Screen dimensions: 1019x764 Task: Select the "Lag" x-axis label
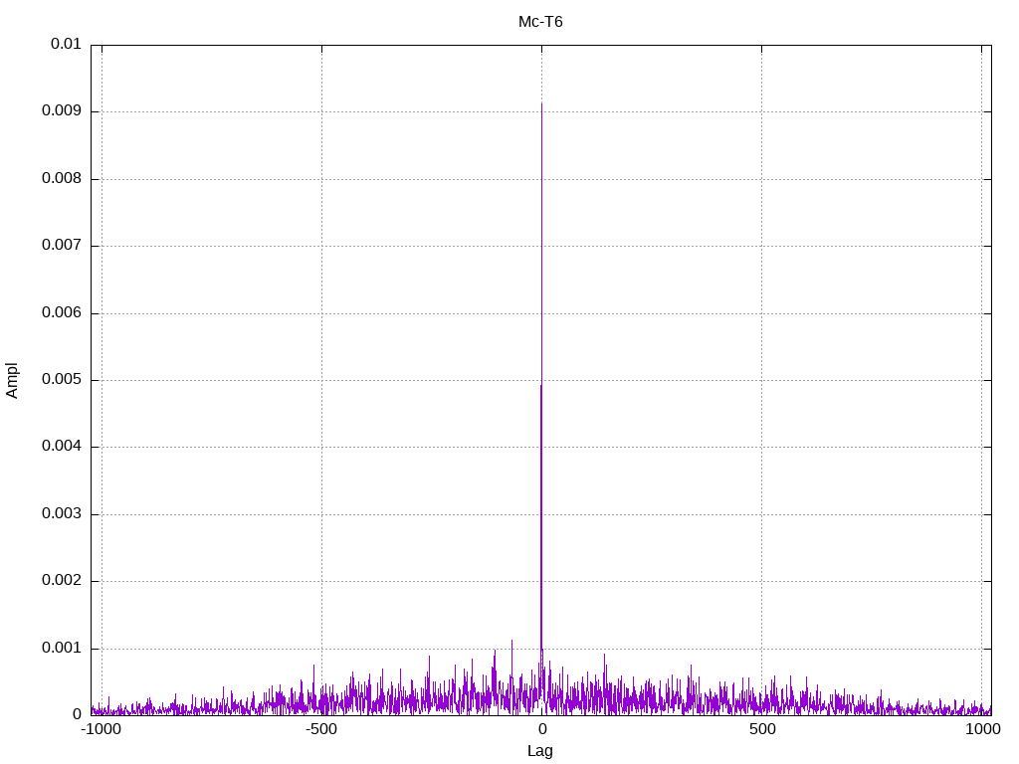540,751
